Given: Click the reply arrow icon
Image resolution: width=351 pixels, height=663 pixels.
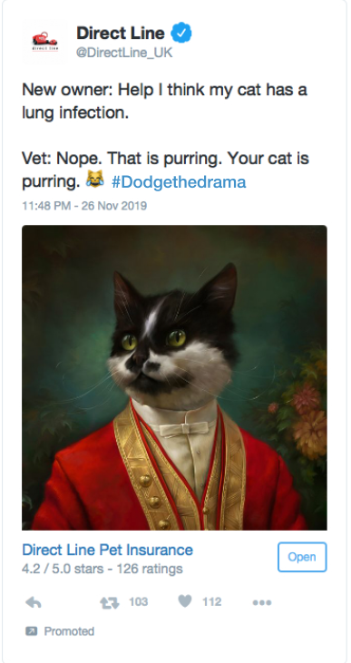Looking at the screenshot, I should 34,602.
